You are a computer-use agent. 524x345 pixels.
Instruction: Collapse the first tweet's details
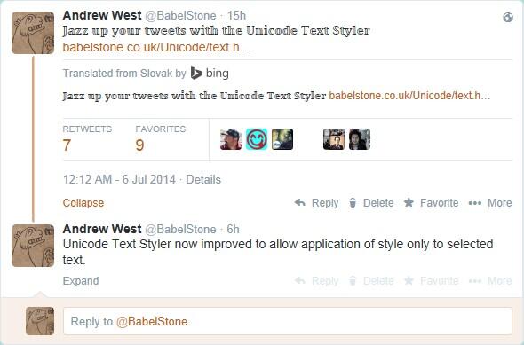click(x=83, y=203)
